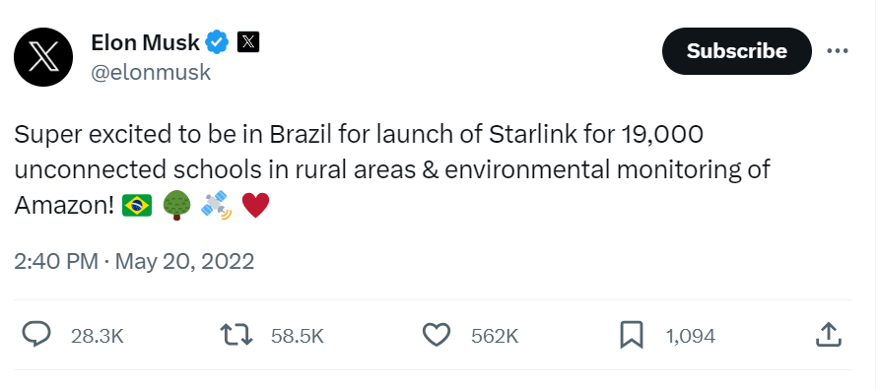Click the green tree emoji
Viewport: 880px width, 389px height.
(x=176, y=206)
